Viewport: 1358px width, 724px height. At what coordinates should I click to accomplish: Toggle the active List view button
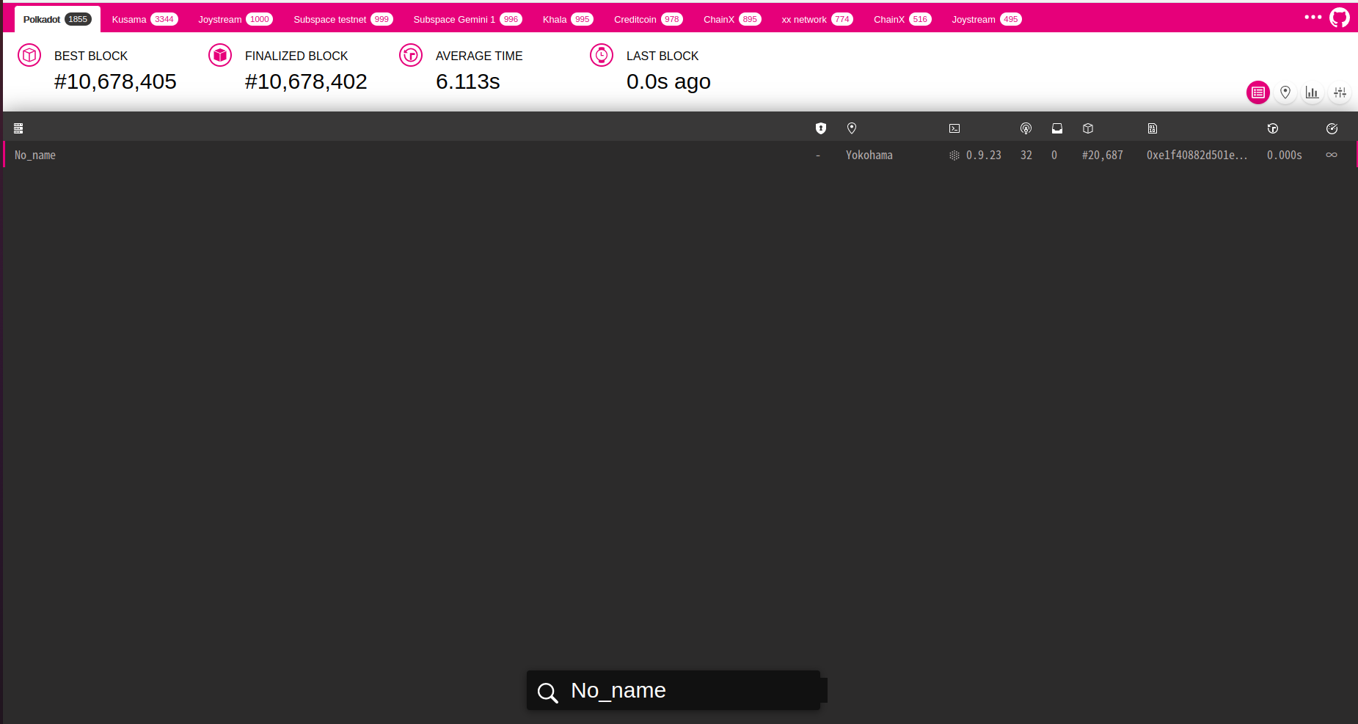pos(1257,92)
